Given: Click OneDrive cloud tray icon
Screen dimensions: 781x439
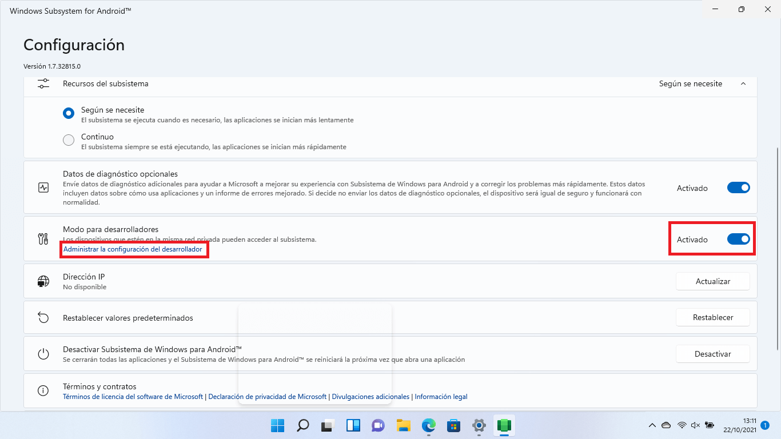Looking at the screenshot, I should 666,425.
